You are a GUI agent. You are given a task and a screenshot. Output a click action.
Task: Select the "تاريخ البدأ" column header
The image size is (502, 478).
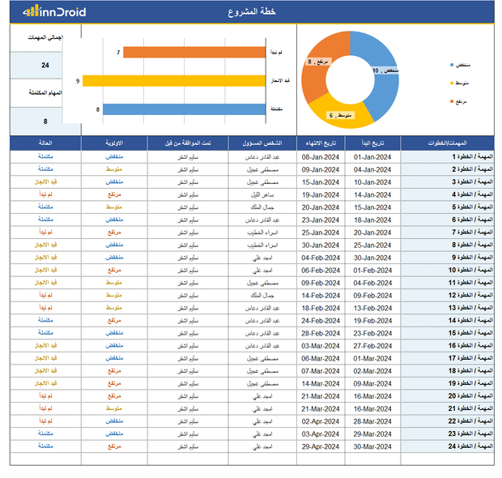click(x=372, y=143)
